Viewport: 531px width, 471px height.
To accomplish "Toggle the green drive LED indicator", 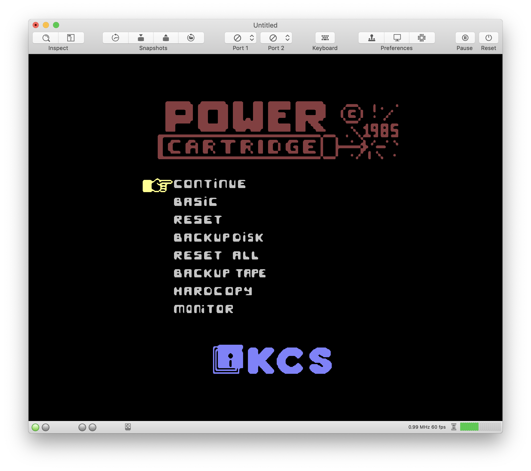I will point(36,427).
